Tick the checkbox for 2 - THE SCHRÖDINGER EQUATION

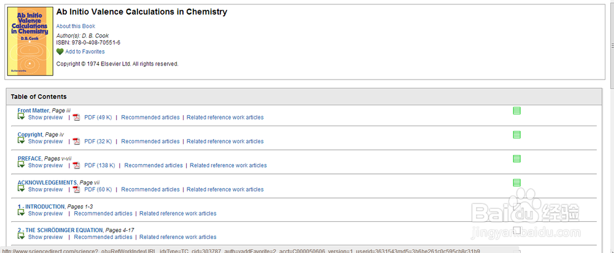(517, 230)
